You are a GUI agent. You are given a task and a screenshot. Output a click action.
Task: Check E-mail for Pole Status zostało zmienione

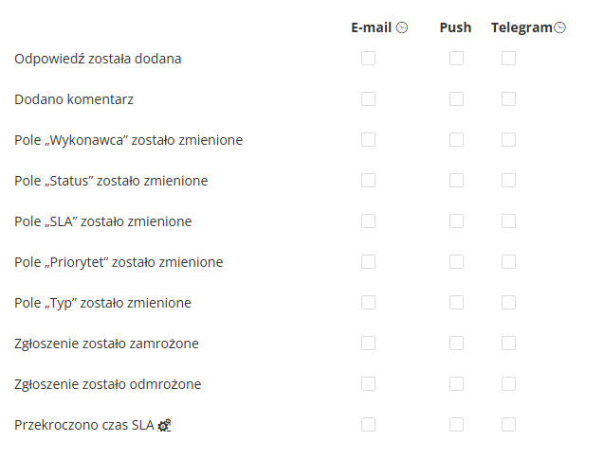(368, 181)
